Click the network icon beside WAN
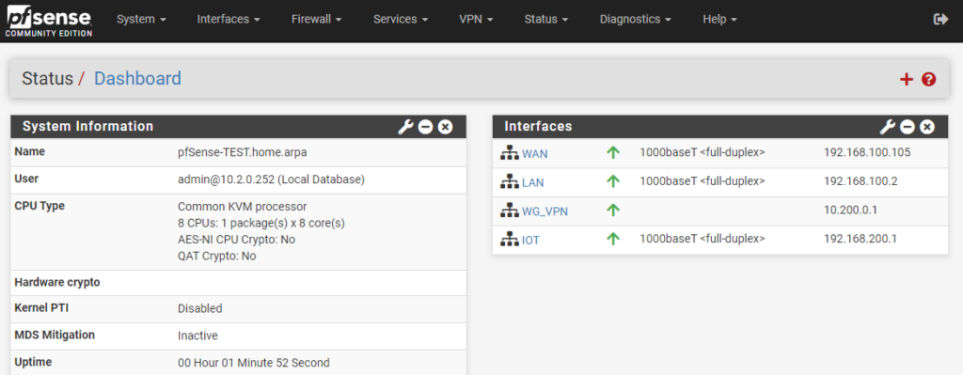 click(x=509, y=153)
